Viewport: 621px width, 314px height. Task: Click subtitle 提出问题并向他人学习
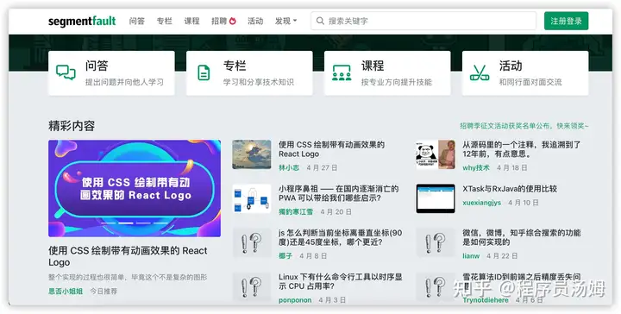pos(124,82)
